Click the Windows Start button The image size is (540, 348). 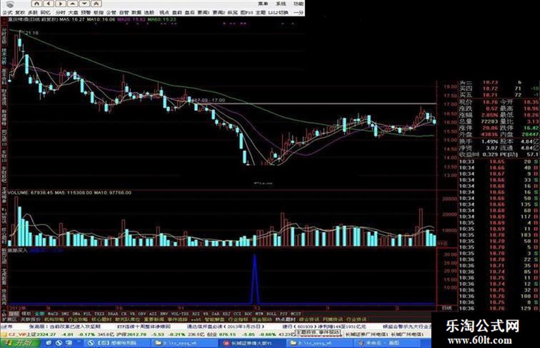point(21,343)
